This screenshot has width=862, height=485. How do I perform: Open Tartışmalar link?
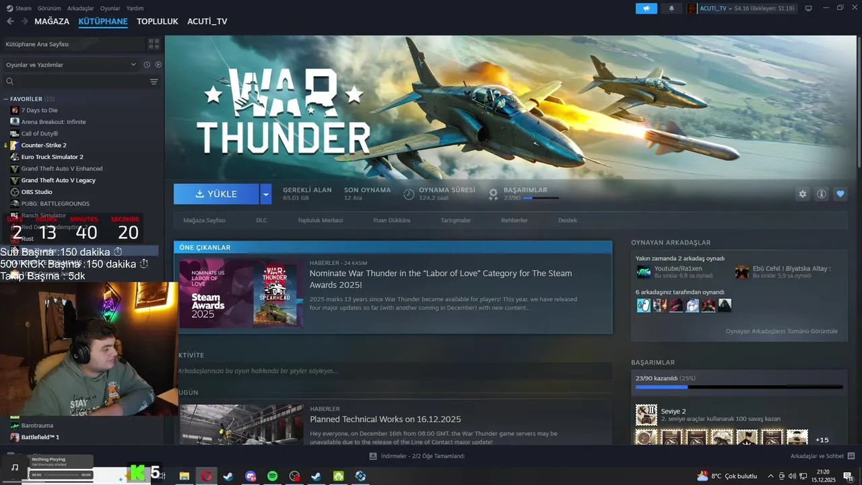pyautogui.click(x=455, y=220)
